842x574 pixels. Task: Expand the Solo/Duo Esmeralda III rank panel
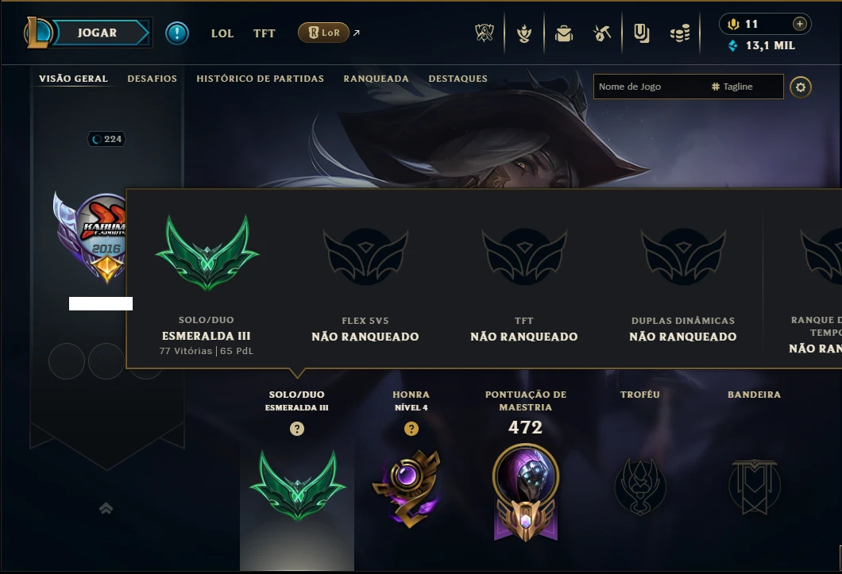point(296,483)
